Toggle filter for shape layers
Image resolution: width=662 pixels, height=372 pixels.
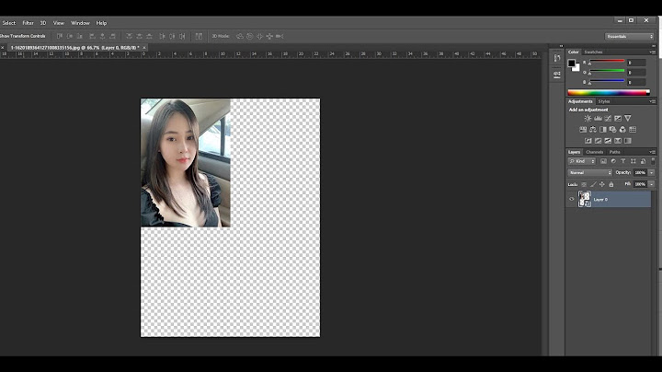tap(633, 161)
